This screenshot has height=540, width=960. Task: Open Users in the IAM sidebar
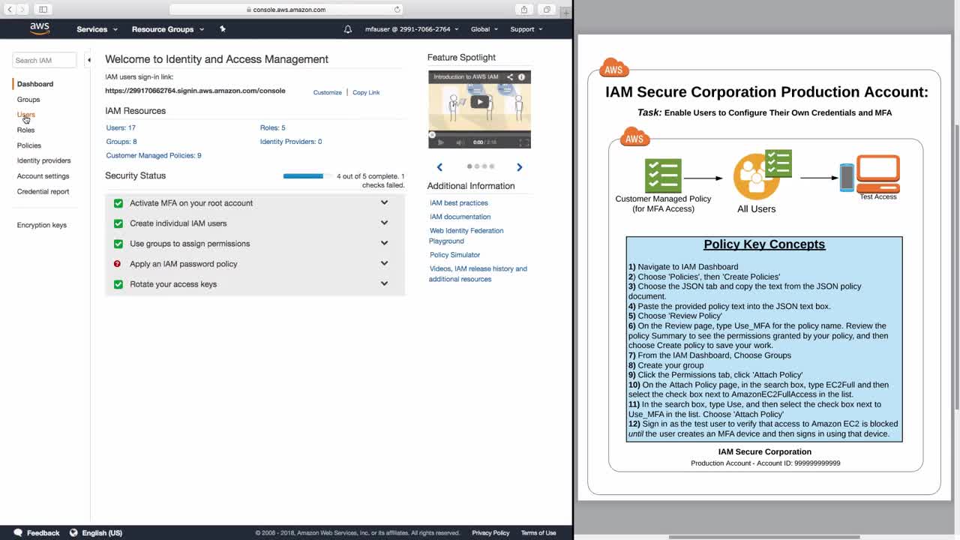26,115
